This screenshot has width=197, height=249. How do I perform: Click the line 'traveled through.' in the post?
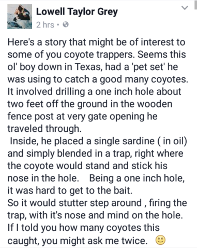(x=44, y=129)
